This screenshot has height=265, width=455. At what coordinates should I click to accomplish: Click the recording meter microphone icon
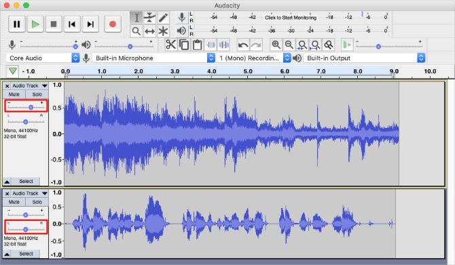181,18
